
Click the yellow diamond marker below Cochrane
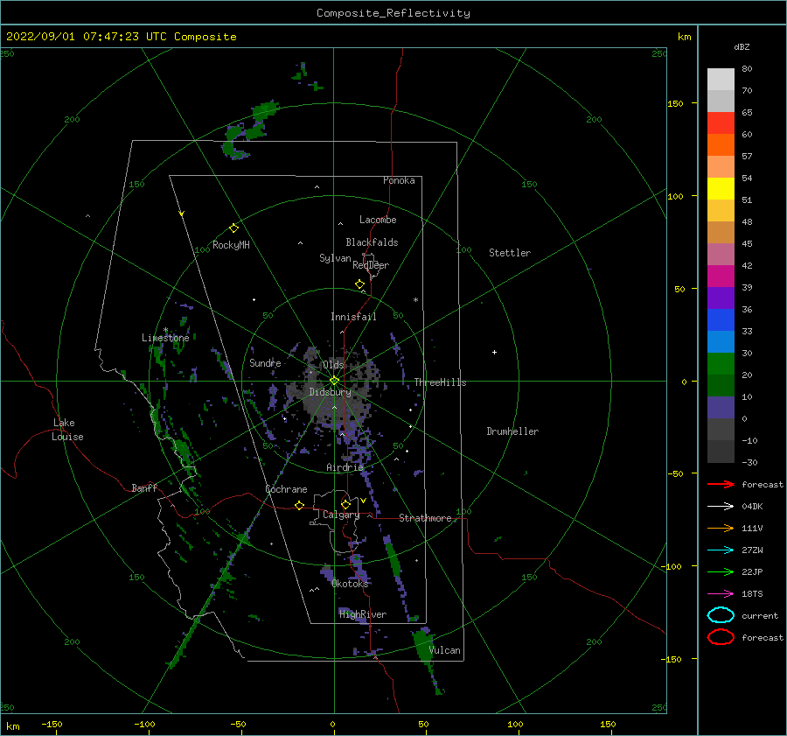tap(300, 505)
